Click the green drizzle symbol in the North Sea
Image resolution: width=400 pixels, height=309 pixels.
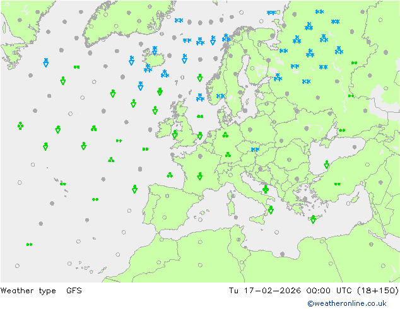[x=200, y=116]
